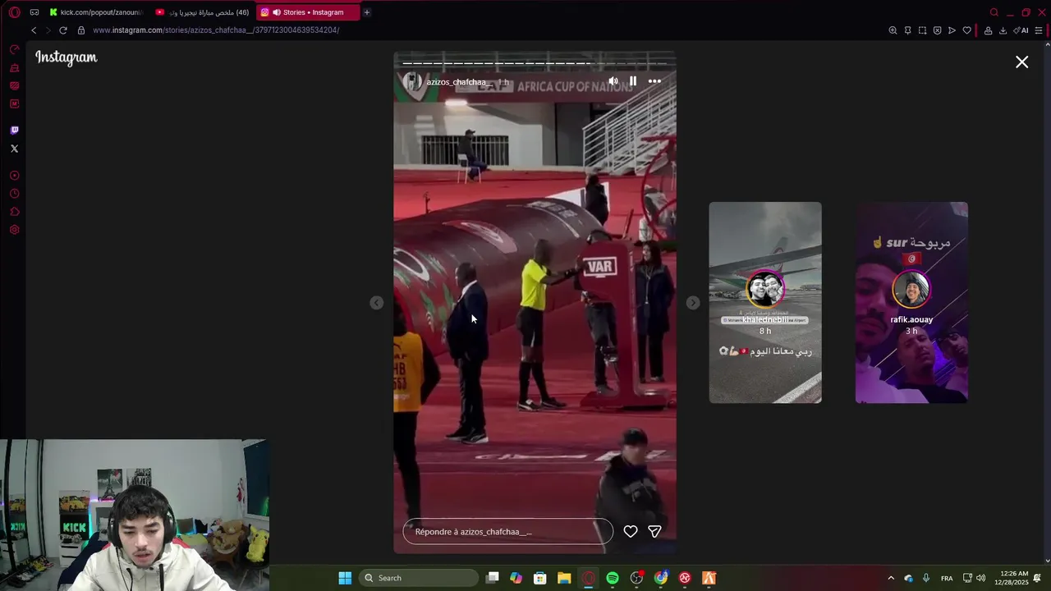Close the story viewer with X
This screenshot has width=1051, height=591.
1021,62
